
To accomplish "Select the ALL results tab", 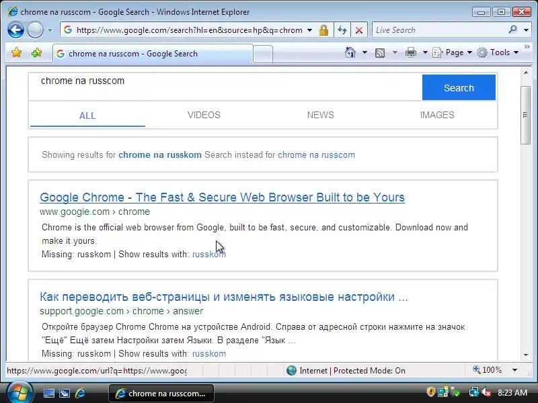I will tap(87, 116).
